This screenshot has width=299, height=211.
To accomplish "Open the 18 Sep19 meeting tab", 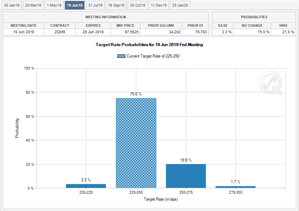I will pos(116,5).
